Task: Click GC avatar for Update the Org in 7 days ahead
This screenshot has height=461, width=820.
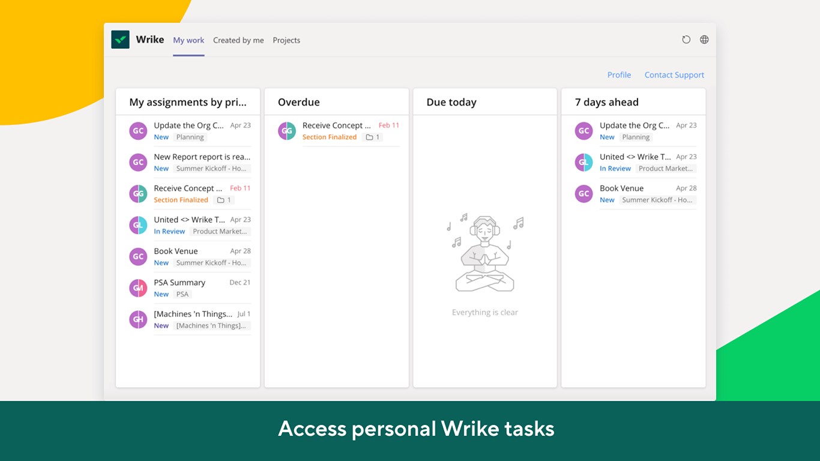Action: coord(584,131)
